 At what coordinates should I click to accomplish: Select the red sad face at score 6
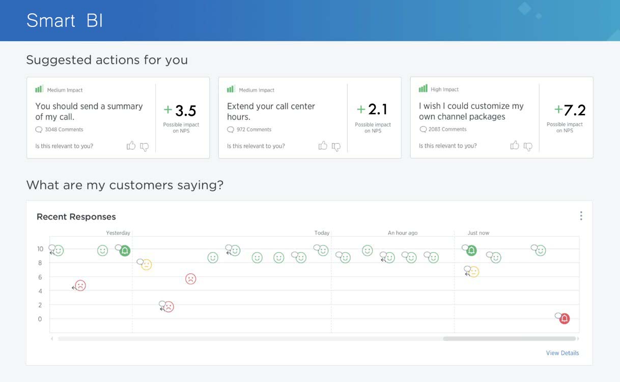190,279
